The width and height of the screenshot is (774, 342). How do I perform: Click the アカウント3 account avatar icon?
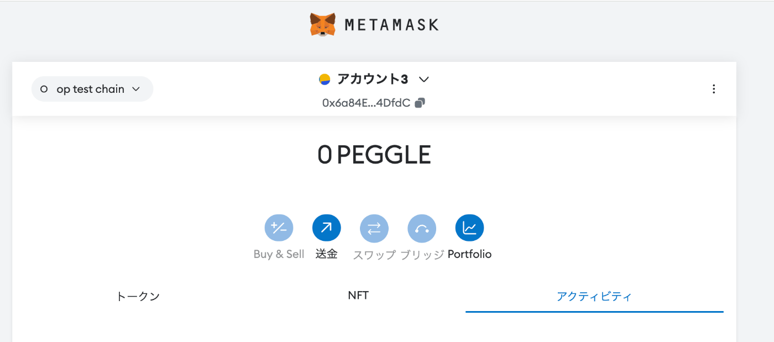click(325, 80)
